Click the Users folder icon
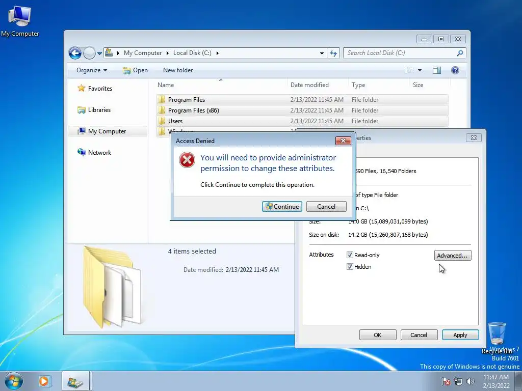The height and width of the screenshot is (391, 522). [162, 121]
